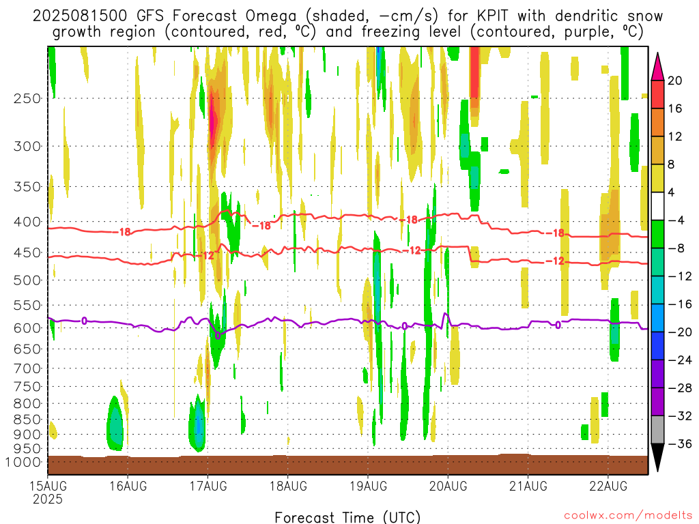Click the 550 pressure level label

click(x=27, y=305)
